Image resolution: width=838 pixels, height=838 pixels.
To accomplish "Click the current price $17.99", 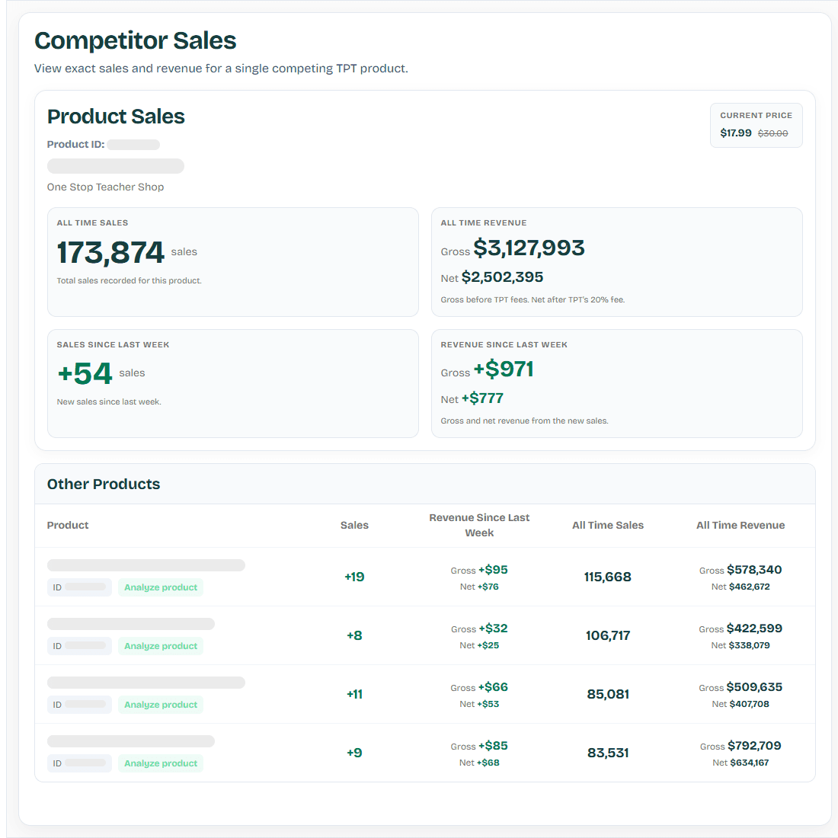I will (x=735, y=133).
